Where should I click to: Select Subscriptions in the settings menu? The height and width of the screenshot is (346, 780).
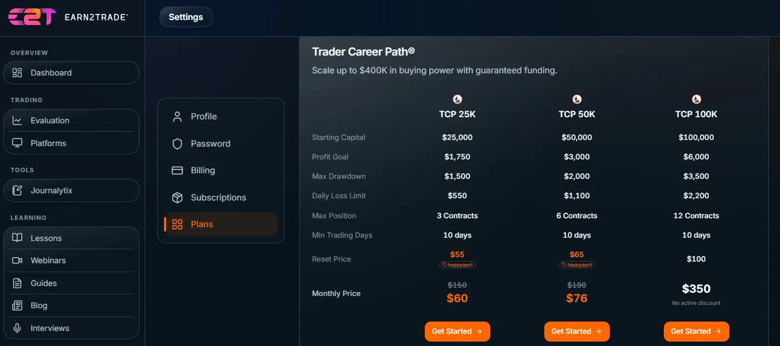[219, 197]
